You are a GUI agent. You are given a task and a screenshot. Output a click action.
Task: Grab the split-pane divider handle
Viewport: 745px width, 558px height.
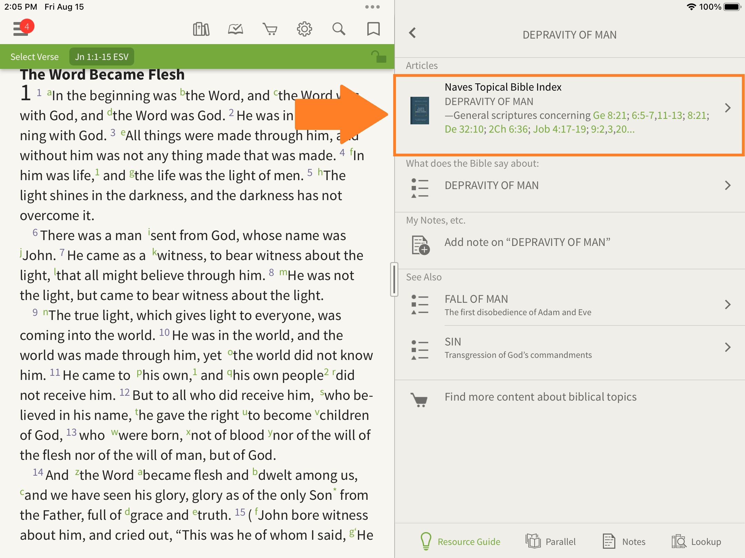pyautogui.click(x=394, y=279)
